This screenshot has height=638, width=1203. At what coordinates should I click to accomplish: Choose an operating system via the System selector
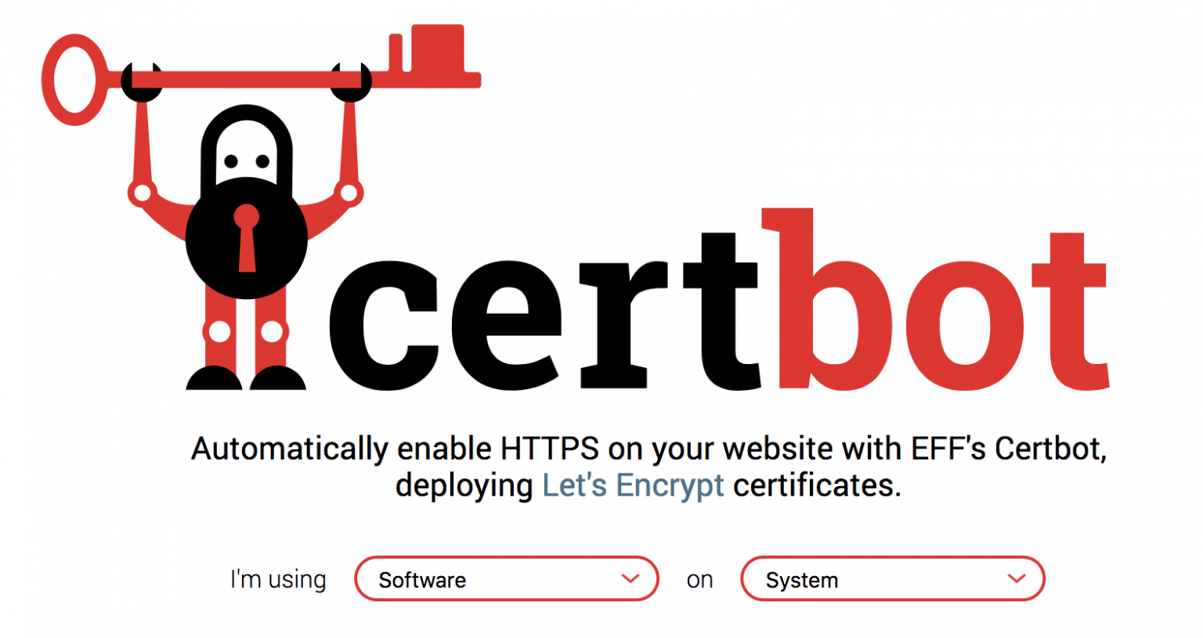point(891,579)
